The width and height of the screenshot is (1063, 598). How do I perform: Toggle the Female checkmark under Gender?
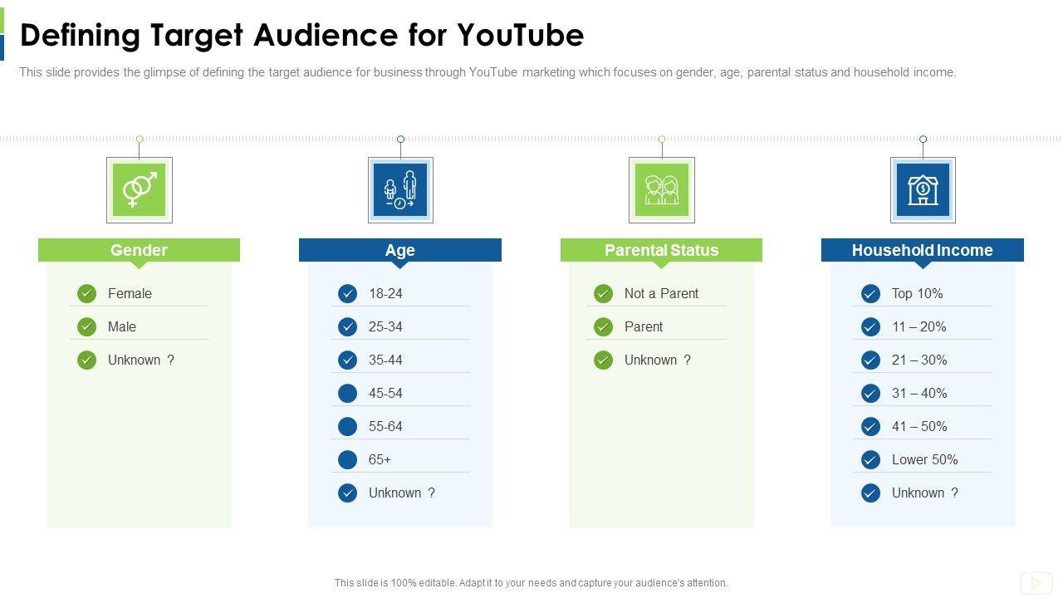pos(87,293)
